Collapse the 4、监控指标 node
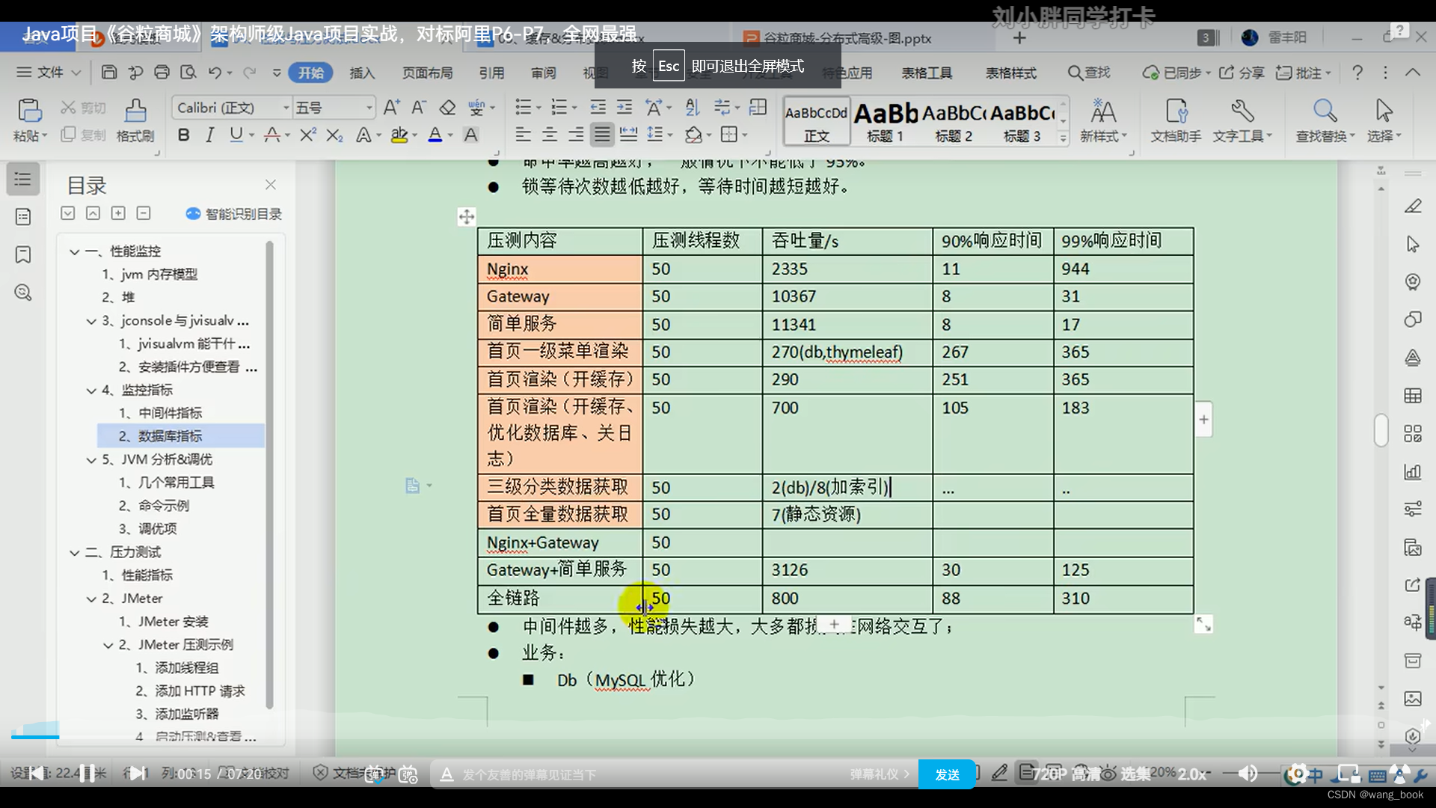Screen dimensions: 1436x808 91,391
